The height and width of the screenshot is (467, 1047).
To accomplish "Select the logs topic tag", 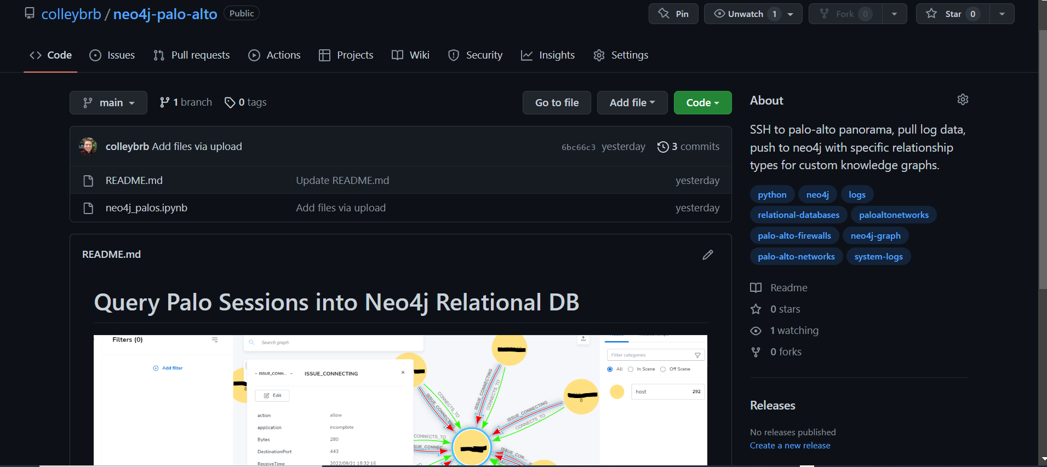I will (x=857, y=194).
